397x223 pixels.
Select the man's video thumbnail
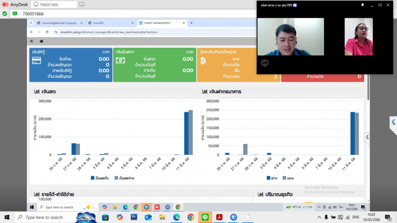click(x=291, y=37)
